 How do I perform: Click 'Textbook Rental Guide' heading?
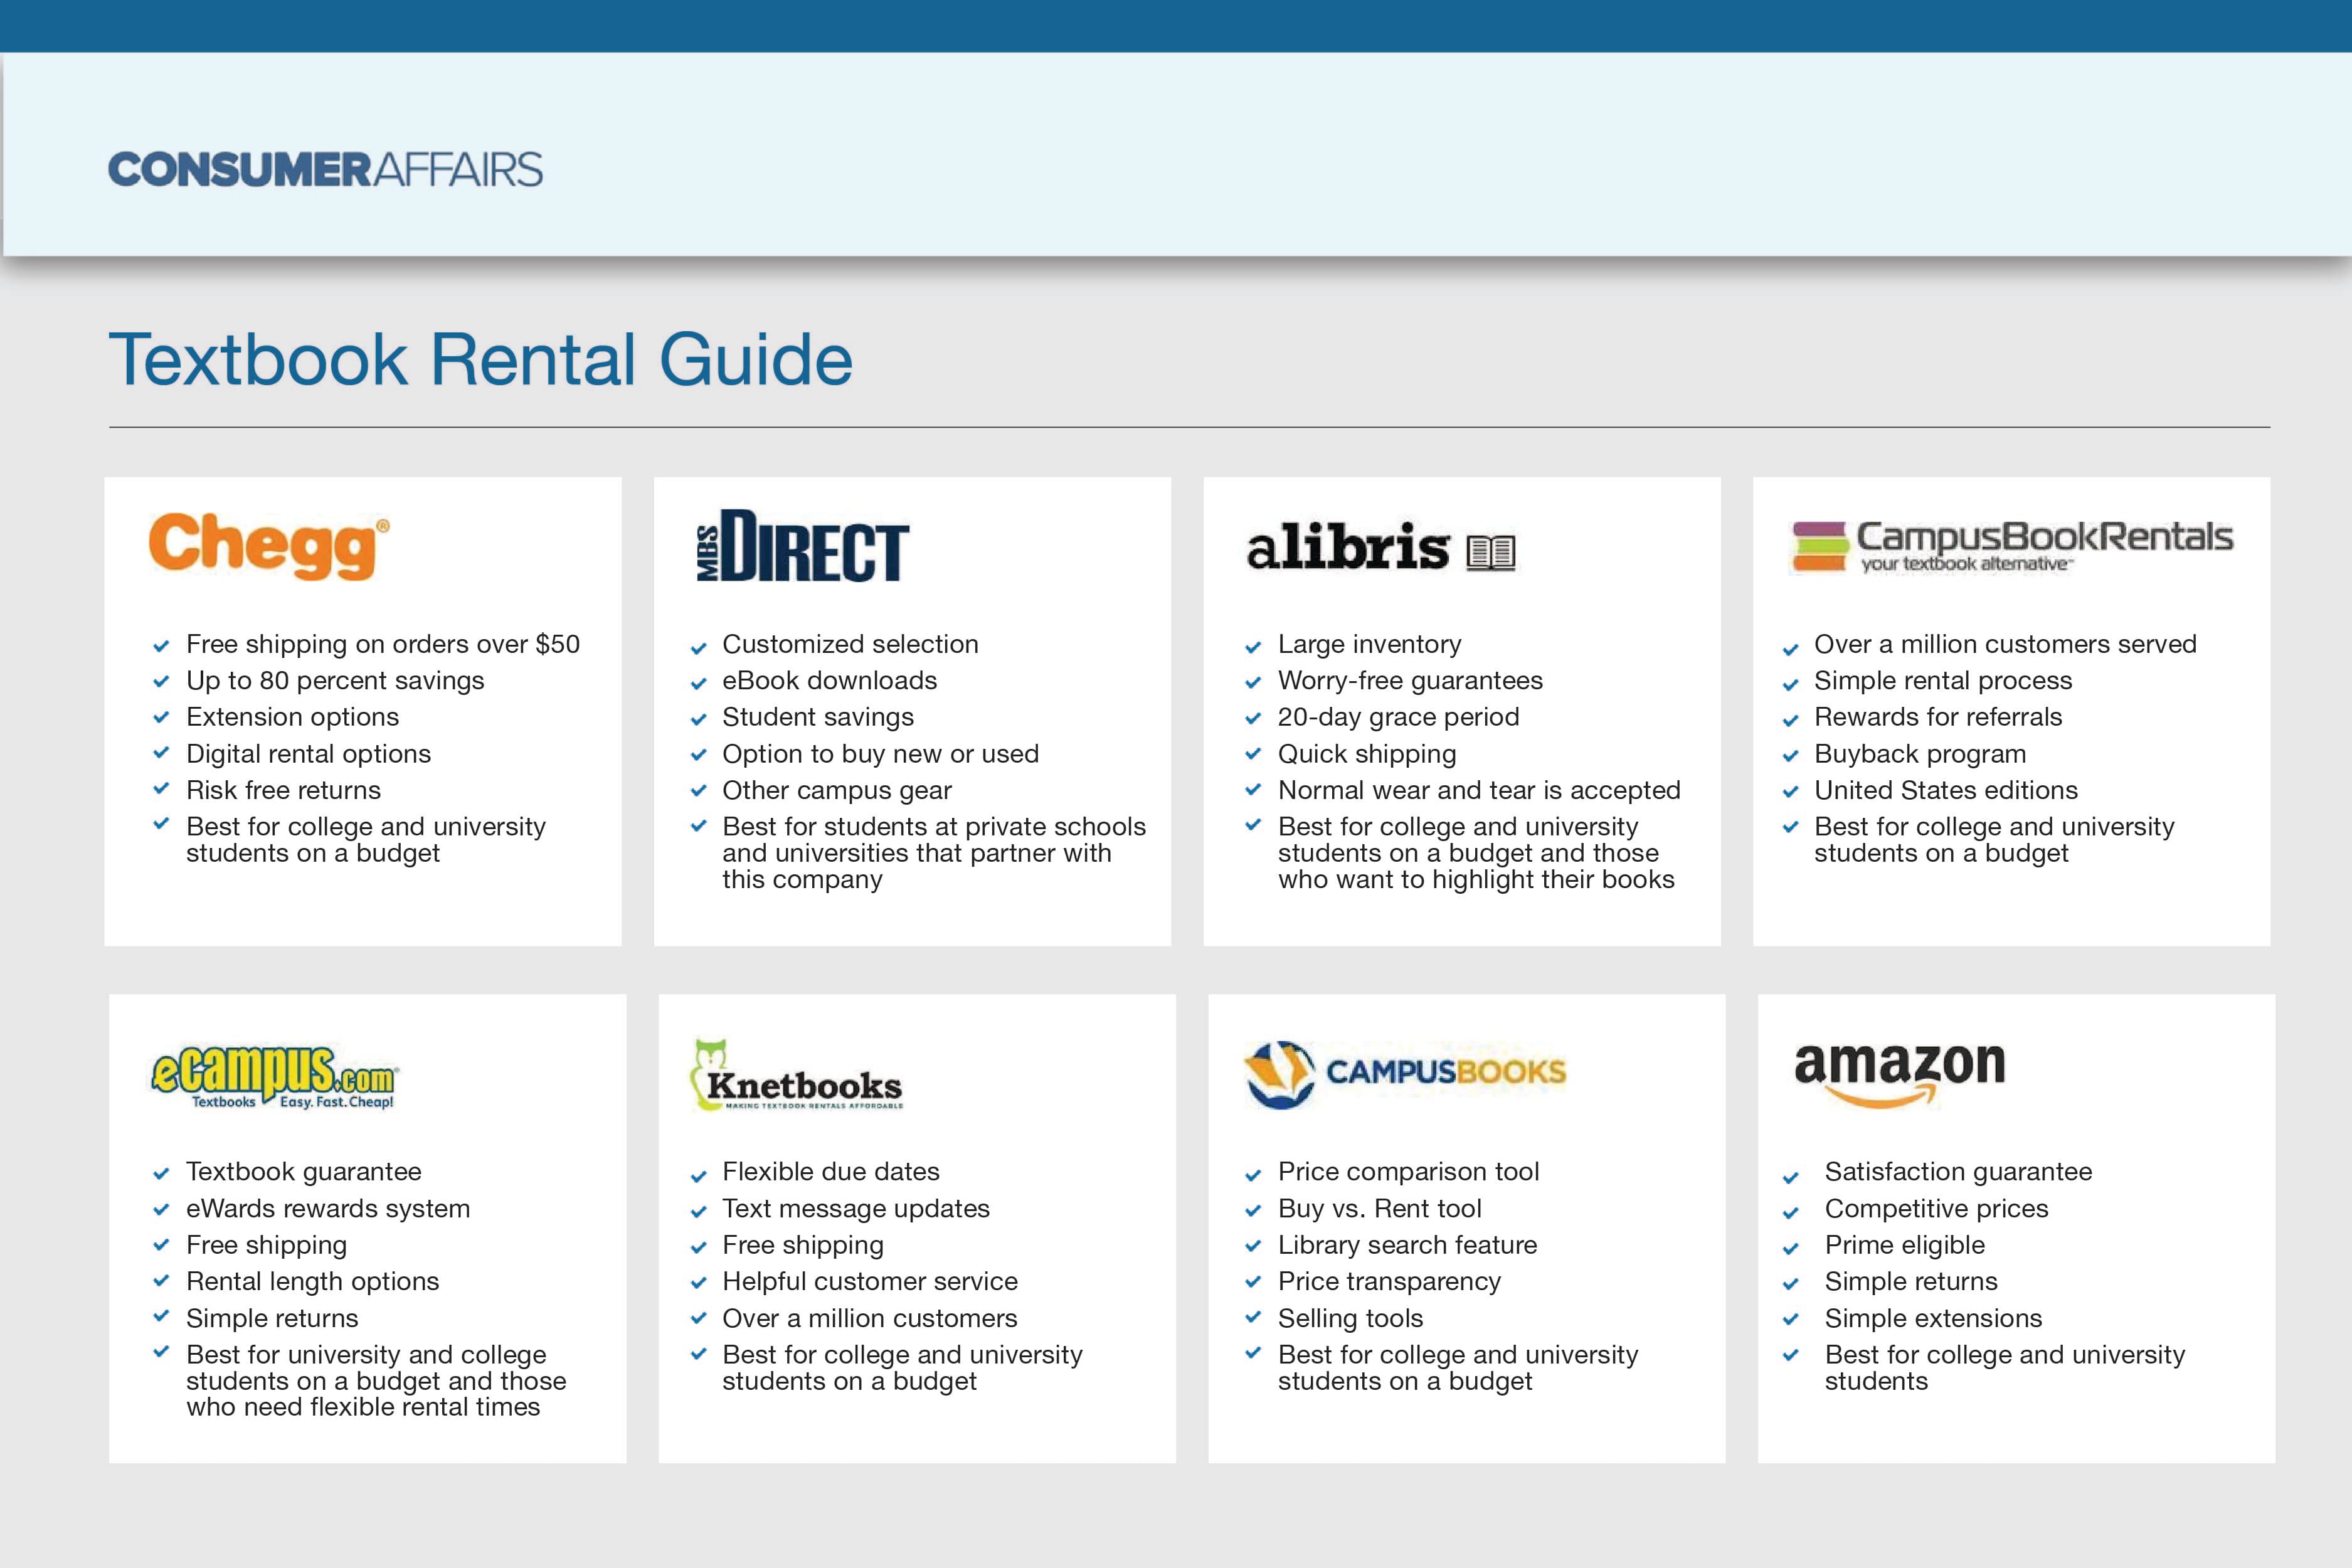point(480,359)
